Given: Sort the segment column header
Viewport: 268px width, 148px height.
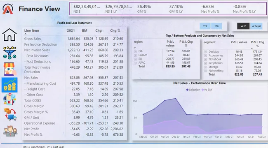Looking at the screenshot, I should click(209, 42).
